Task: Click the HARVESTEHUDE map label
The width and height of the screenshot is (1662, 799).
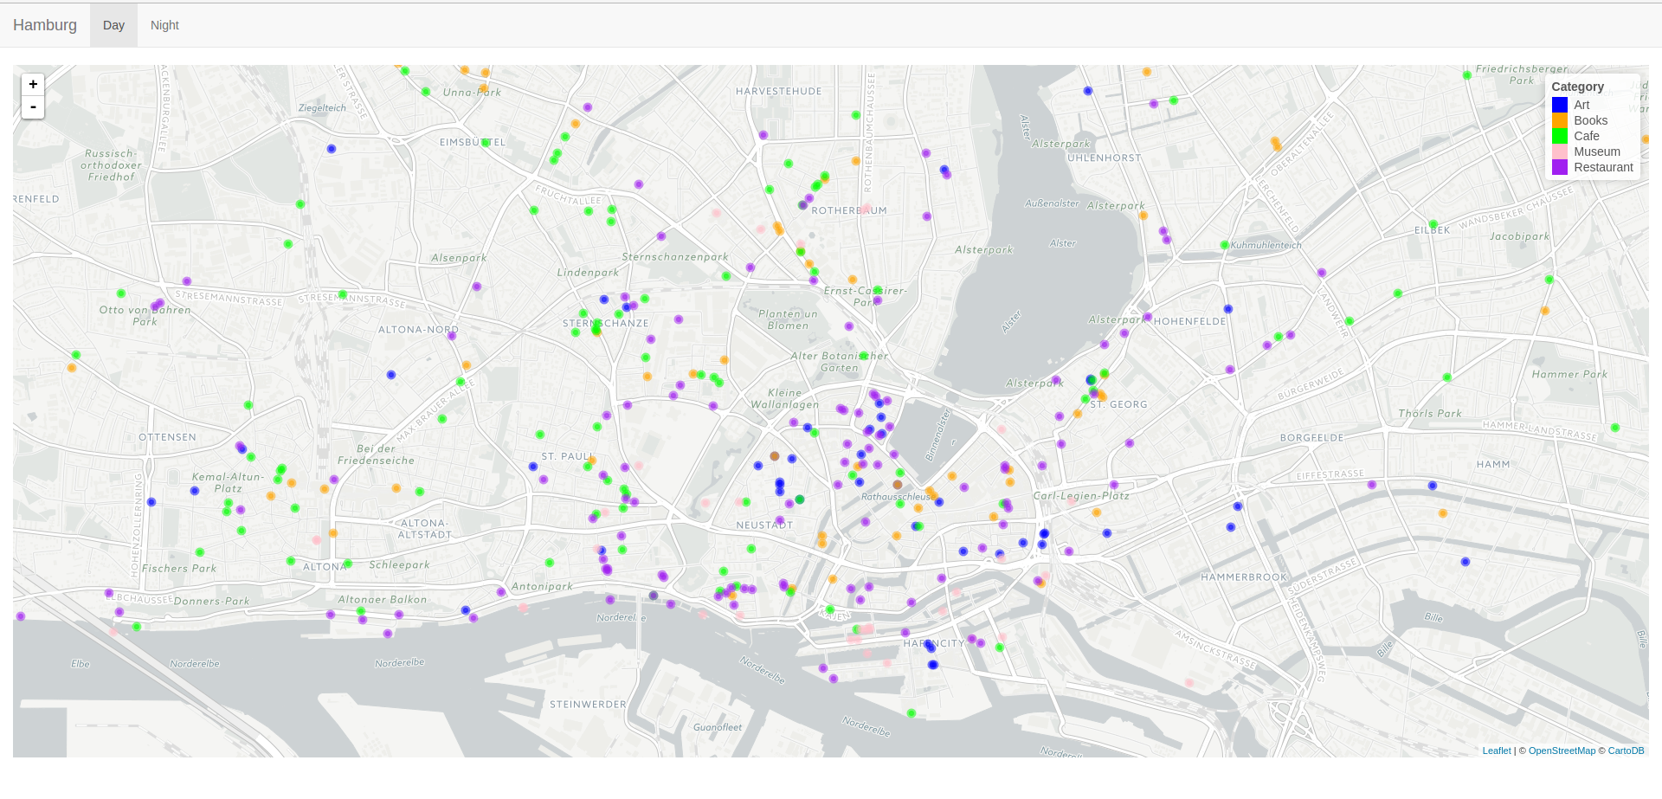Action: [778, 91]
